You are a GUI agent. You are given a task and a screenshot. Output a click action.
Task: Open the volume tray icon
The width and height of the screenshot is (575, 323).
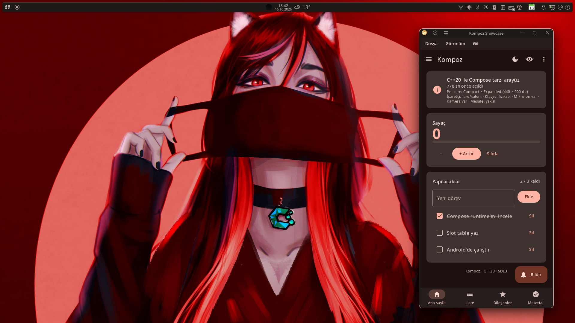(x=469, y=7)
